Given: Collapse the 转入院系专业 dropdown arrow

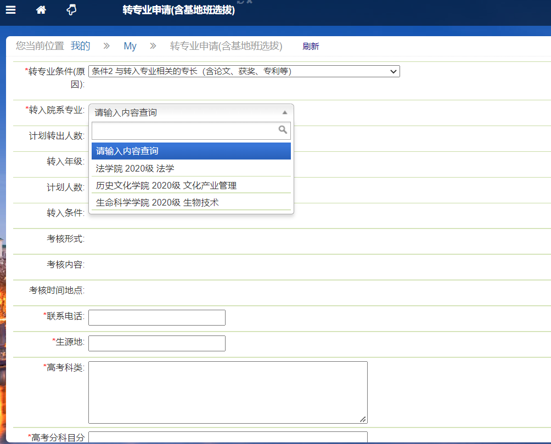Looking at the screenshot, I should [284, 112].
